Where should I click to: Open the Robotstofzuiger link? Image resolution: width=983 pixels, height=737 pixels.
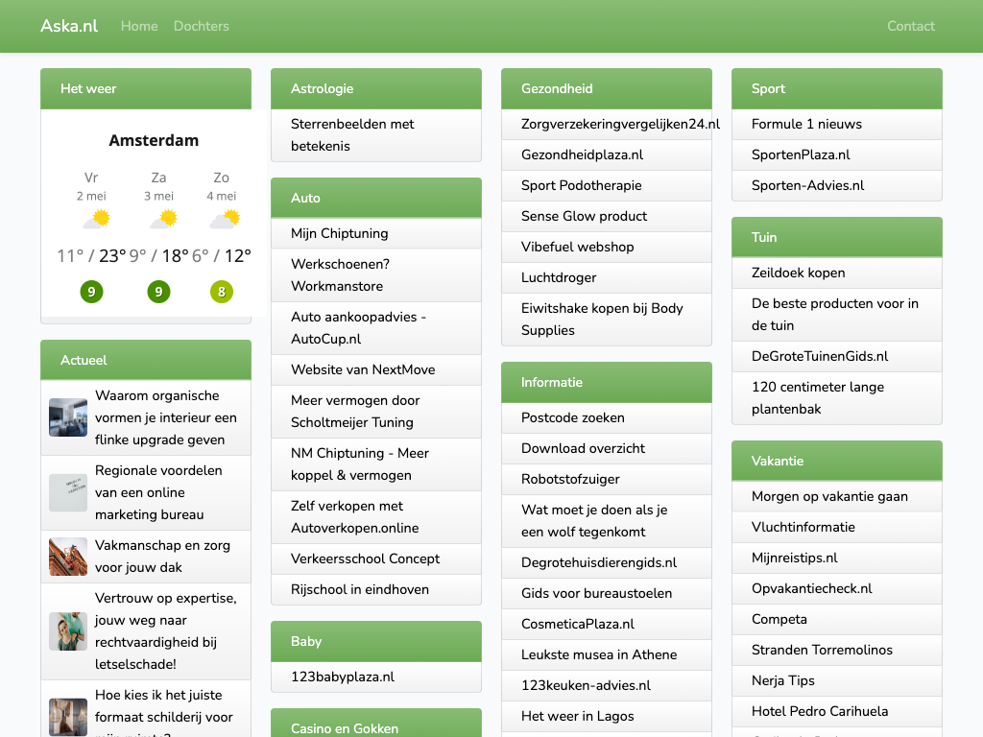tap(570, 479)
